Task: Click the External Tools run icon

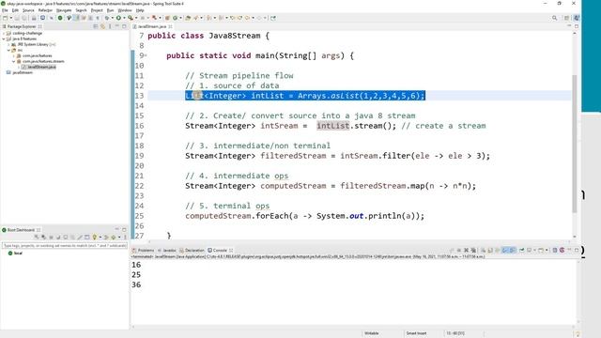Action: [131, 18]
